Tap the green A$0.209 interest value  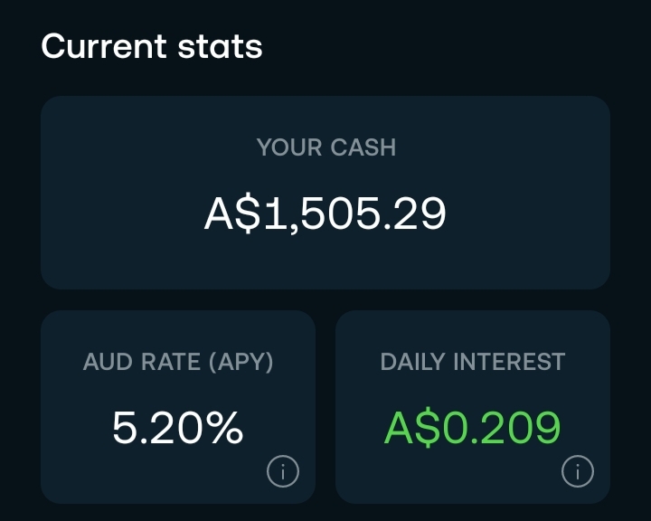(x=473, y=428)
